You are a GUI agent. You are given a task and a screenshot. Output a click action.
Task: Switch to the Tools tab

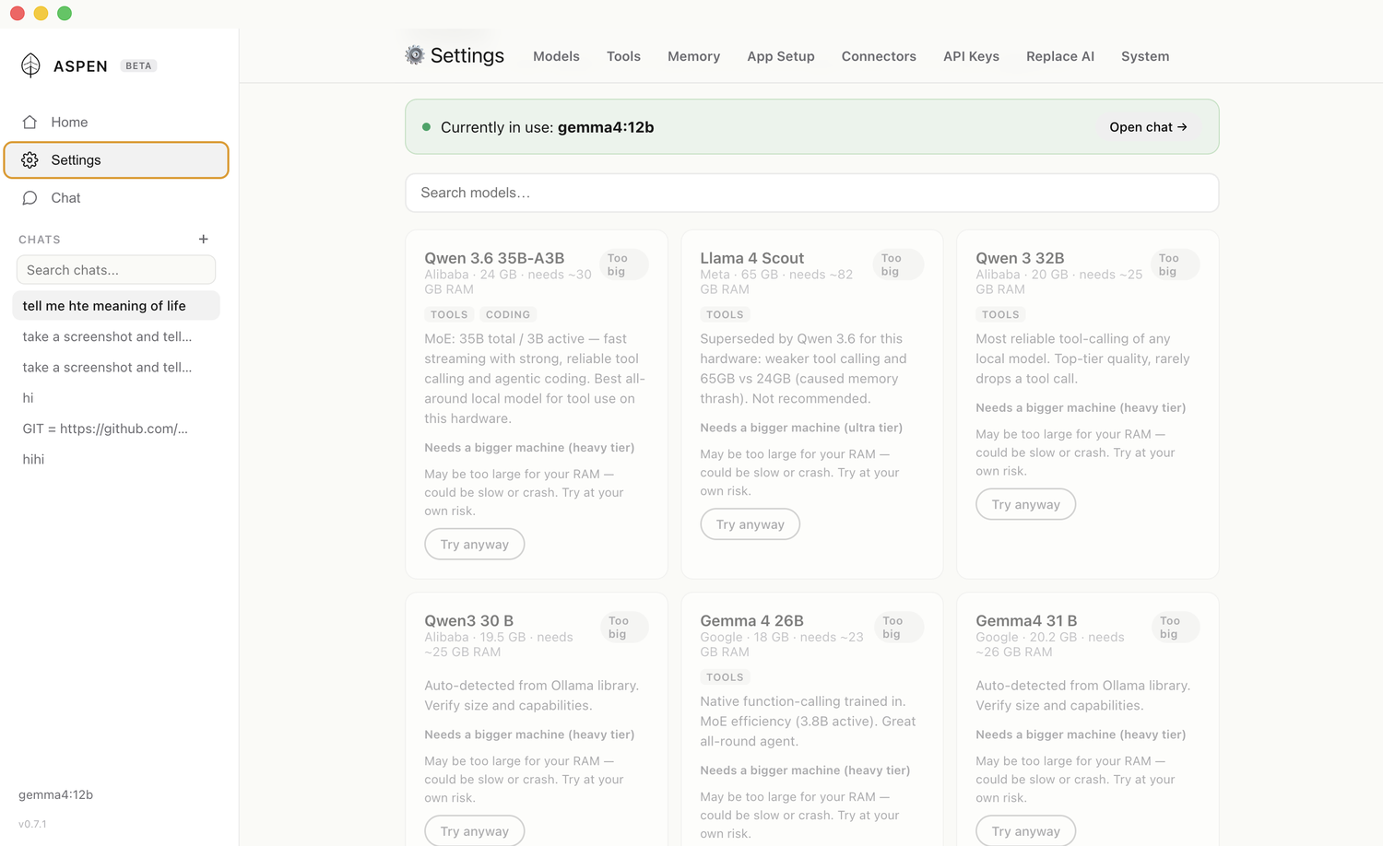pos(623,56)
